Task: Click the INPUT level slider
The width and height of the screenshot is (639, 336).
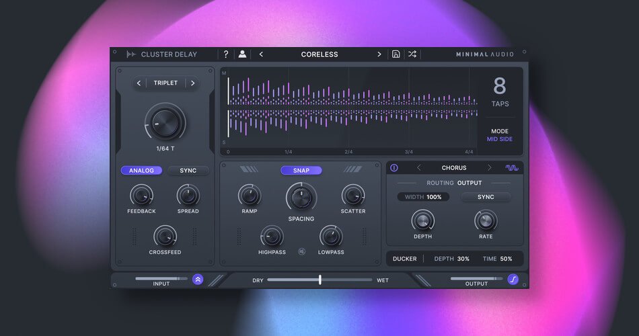Action: coord(161,279)
